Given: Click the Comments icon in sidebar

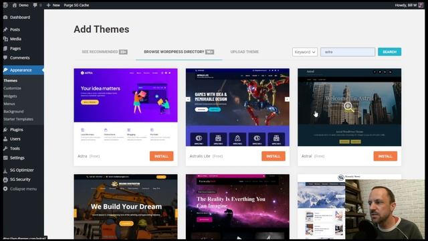Looking at the screenshot, I should click(5, 58).
